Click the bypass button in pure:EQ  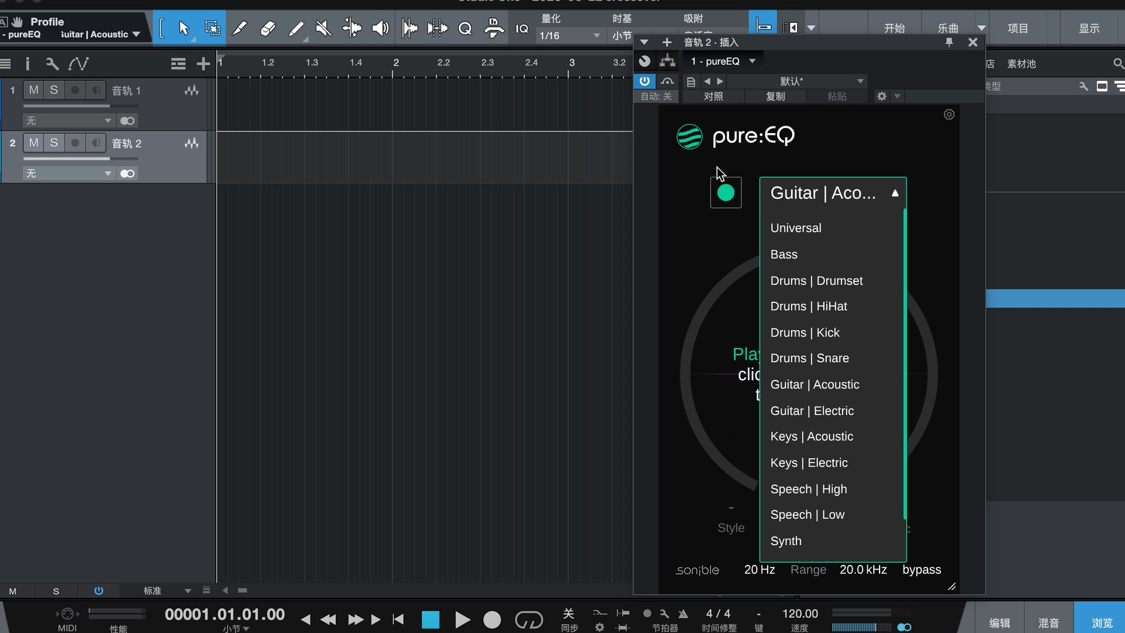pyautogui.click(x=921, y=570)
